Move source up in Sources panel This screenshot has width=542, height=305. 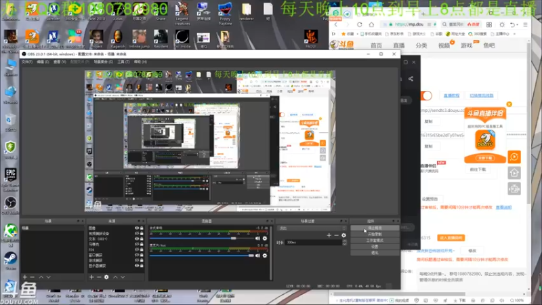(x=115, y=277)
